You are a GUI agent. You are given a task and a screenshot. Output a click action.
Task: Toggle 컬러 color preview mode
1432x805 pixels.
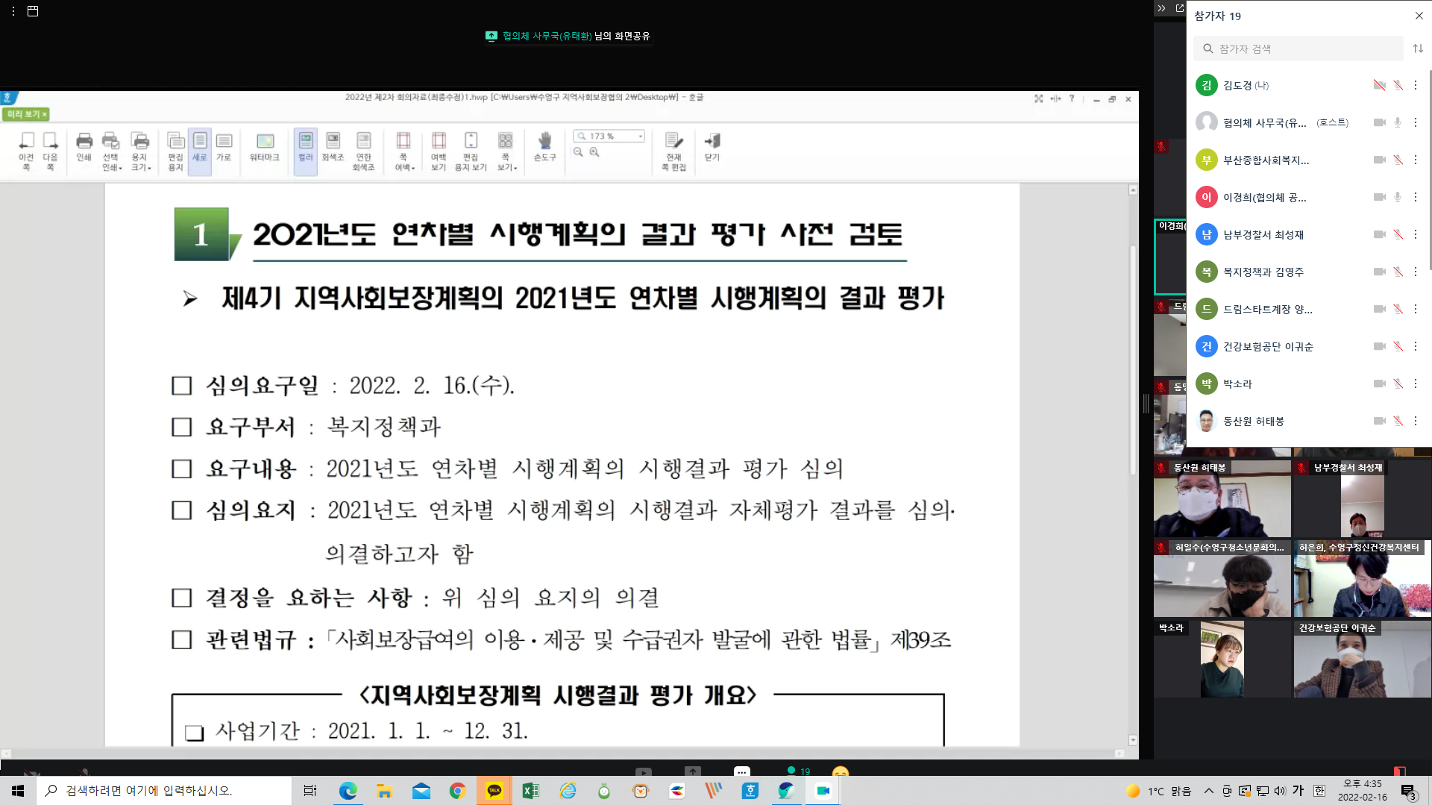(x=306, y=151)
